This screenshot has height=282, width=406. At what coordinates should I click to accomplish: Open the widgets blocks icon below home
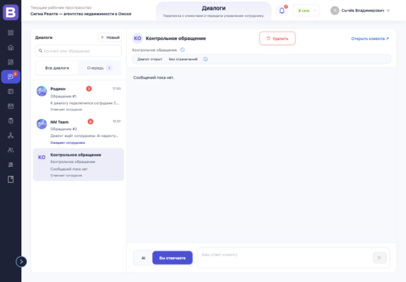pos(11,62)
